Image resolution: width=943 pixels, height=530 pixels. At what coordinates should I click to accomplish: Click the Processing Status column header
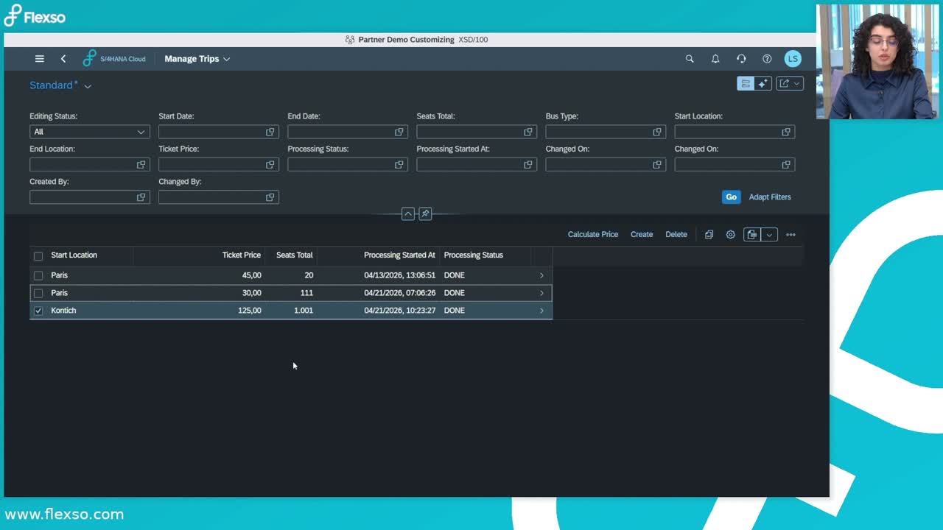click(474, 255)
